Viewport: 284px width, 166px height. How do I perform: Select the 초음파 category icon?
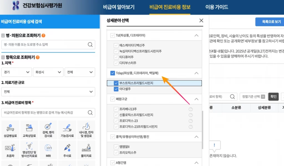tap(10, 149)
